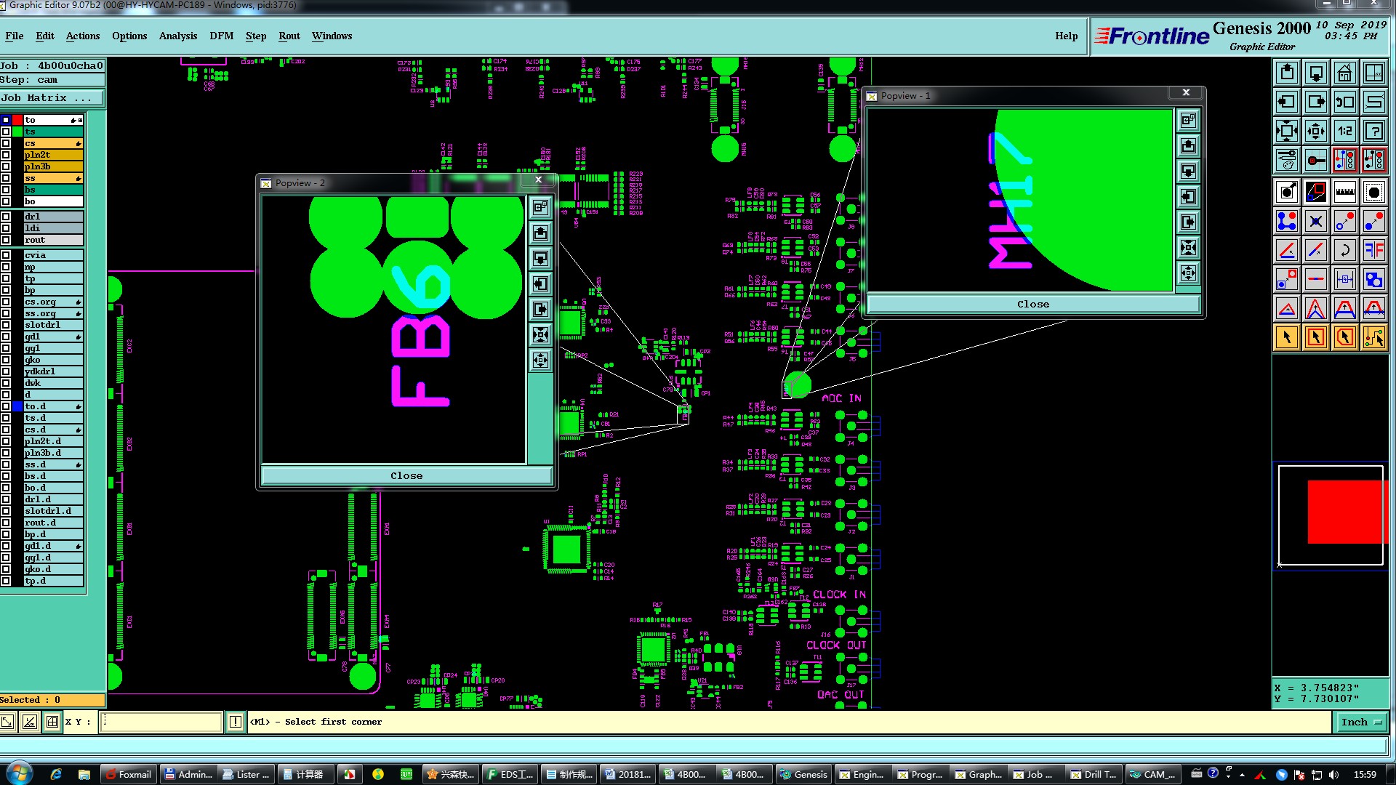Image resolution: width=1396 pixels, height=785 pixels.
Task: Open the Analysis menu
Action: [177, 36]
